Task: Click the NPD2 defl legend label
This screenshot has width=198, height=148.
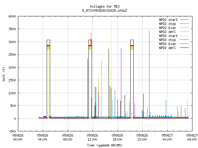Action: tap(167, 32)
